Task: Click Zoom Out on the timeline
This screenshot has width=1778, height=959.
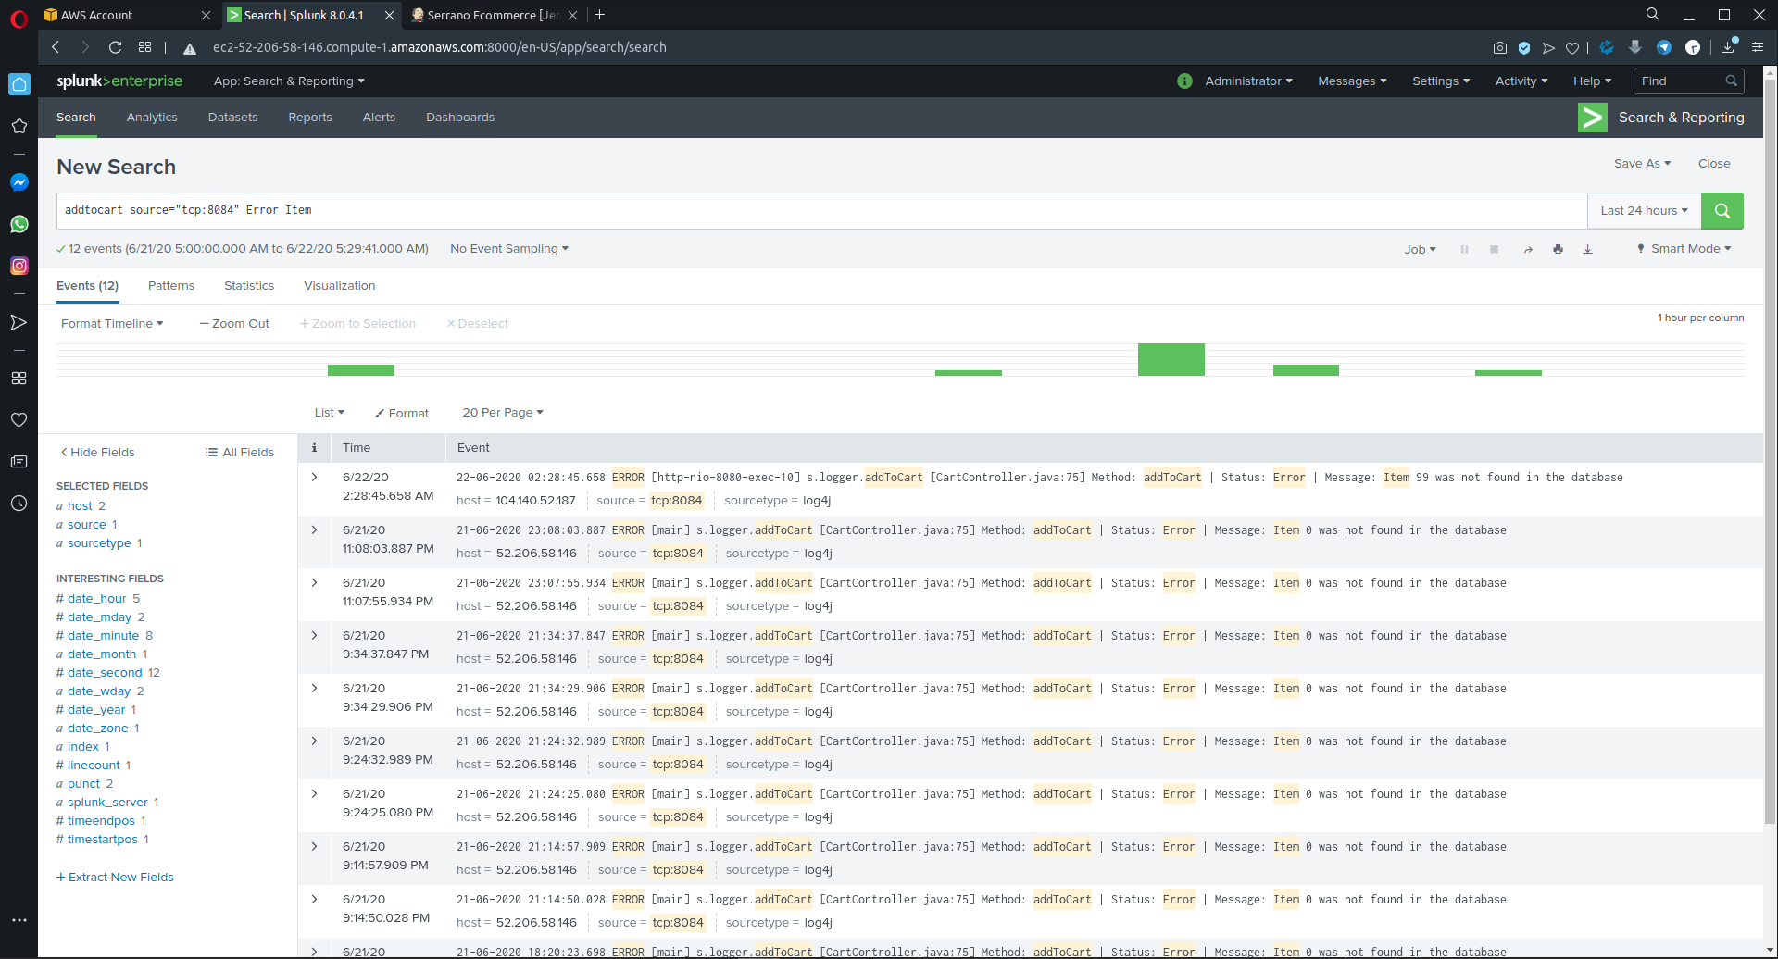Action: pos(234,324)
